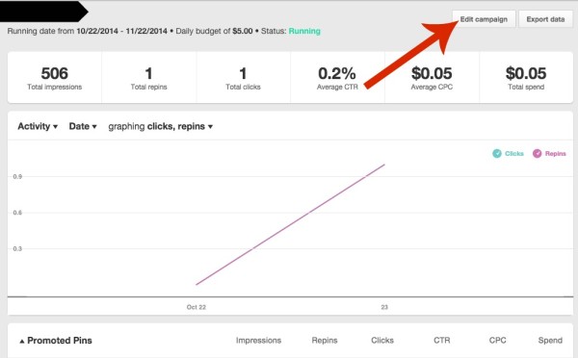Image resolution: width=578 pixels, height=358 pixels.
Task: Sort the table by the Impressions column
Action: pyautogui.click(x=258, y=341)
